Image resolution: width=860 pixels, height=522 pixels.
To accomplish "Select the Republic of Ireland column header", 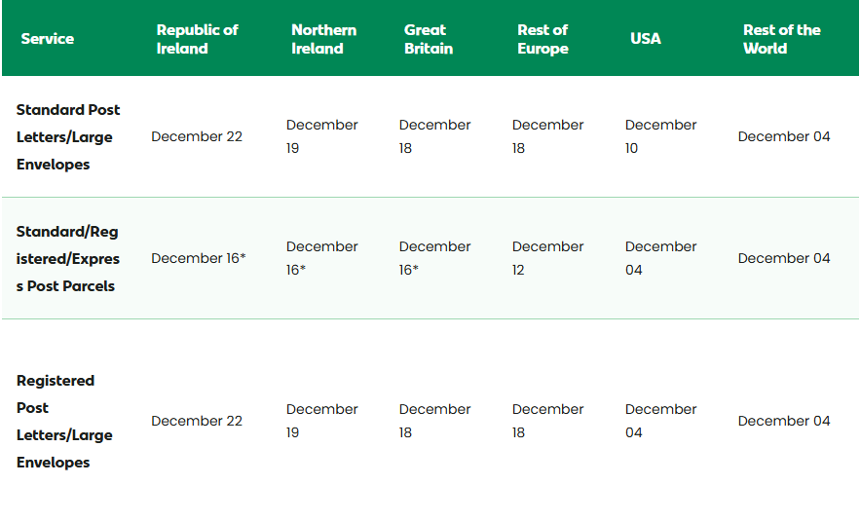I will (x=197, y=39).
